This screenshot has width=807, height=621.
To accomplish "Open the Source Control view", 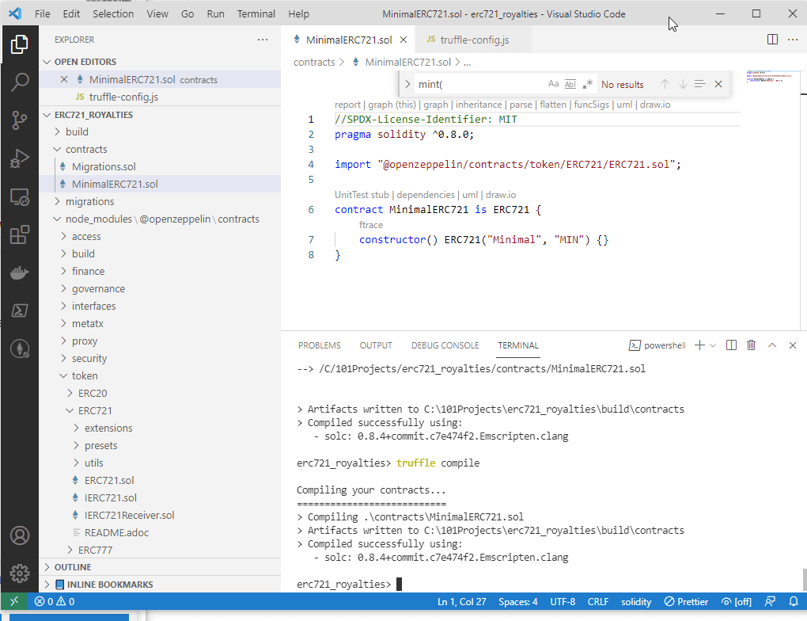I will pos(20,120).
